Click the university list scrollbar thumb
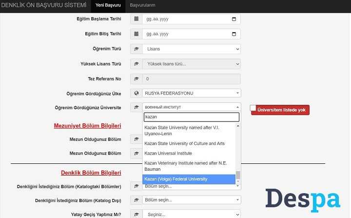351x218 pixels. click(x=238, y=175)
